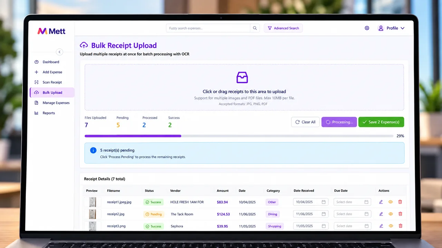Delete receipt2.jpg with the trash icon
Image resolution: width=442 pixels, height=248 pixels.
click(400, 214)
